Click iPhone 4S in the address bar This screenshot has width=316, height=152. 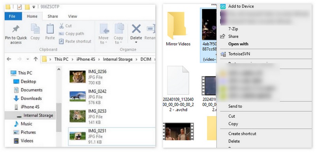(86, 59)
